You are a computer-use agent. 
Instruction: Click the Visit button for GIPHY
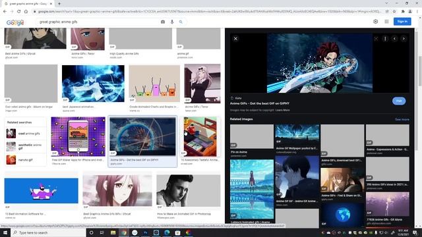point(399,101)
